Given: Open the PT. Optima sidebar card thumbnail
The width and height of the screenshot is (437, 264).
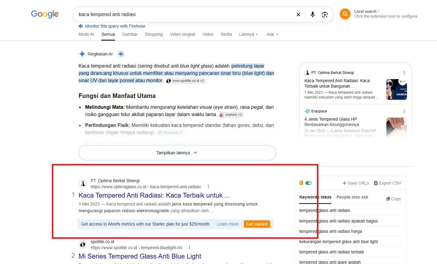Looking at the screenshot, I should [x=397, y=89].
